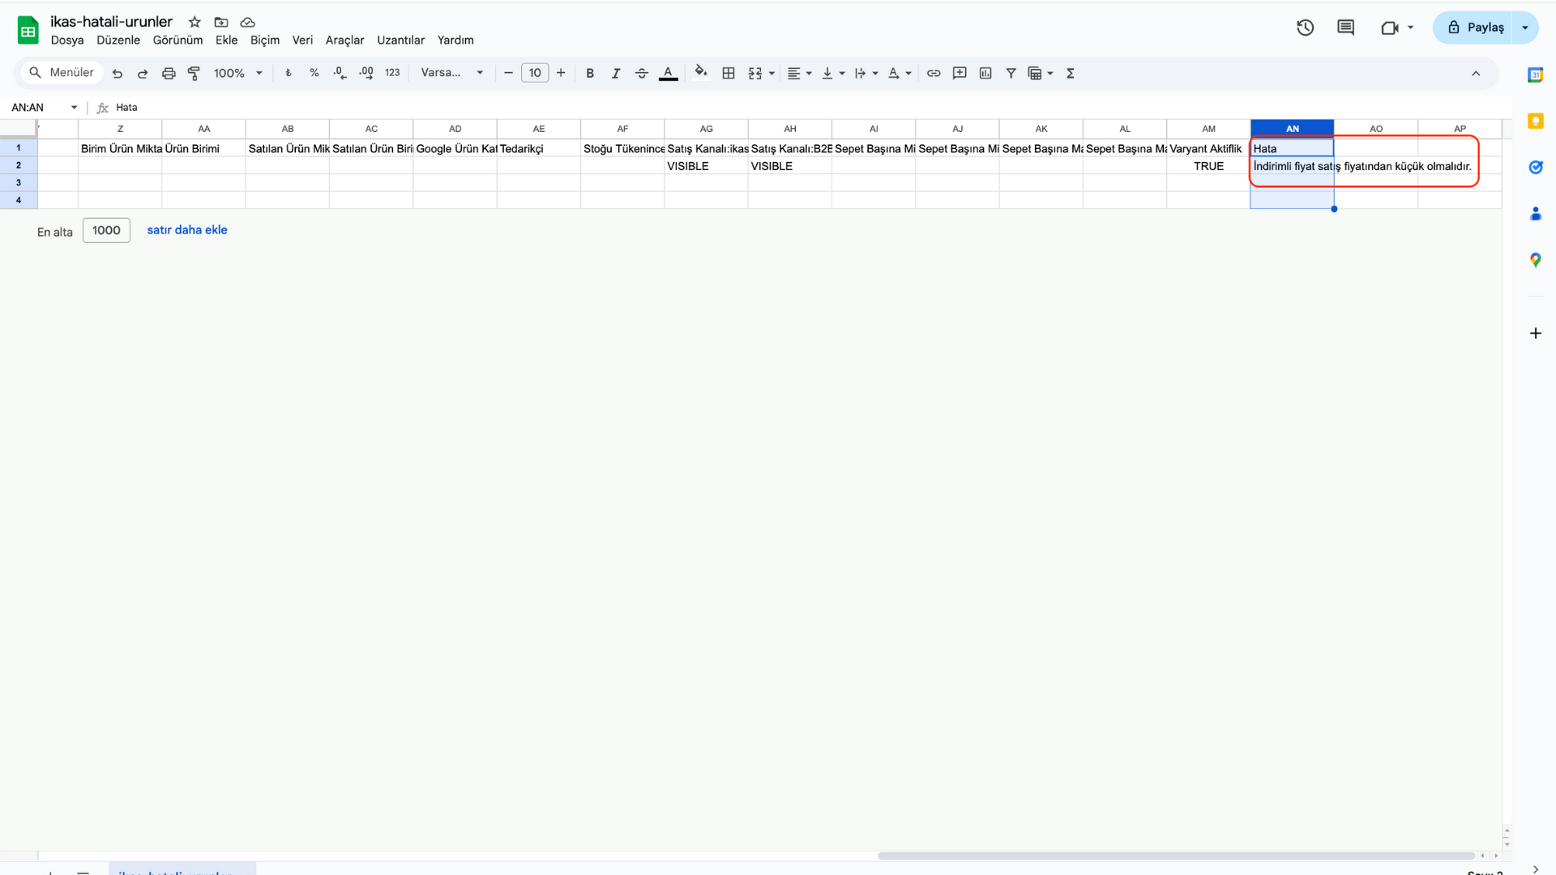This screenshot has height=875, width=1556.
Task: Create a filter icon
Action: (x=1011, y=73)
